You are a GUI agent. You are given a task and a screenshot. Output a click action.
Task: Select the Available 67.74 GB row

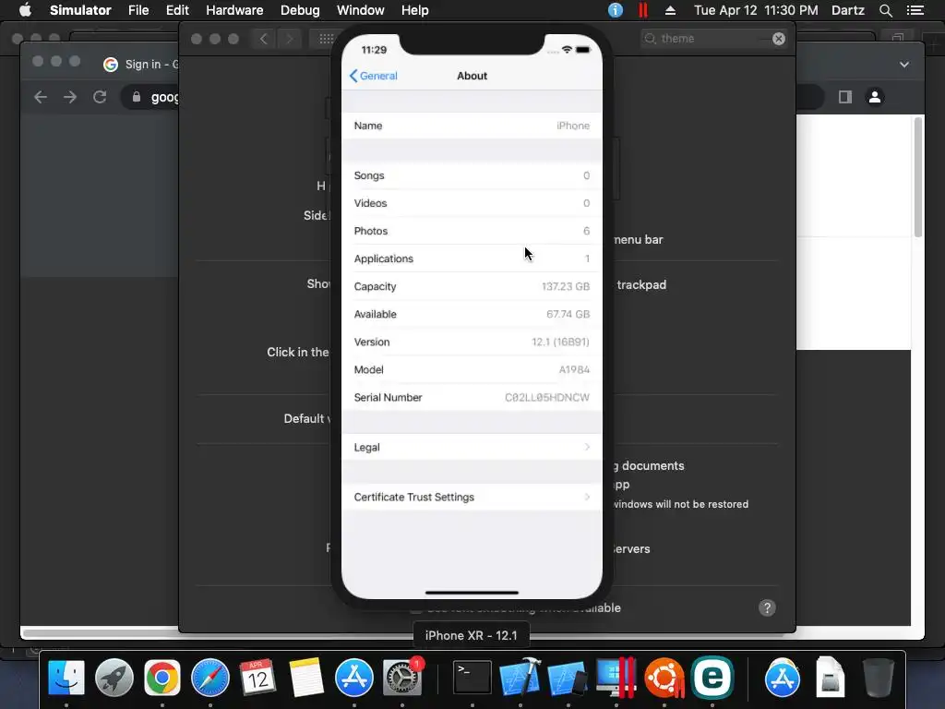click(x=472, y=314)
